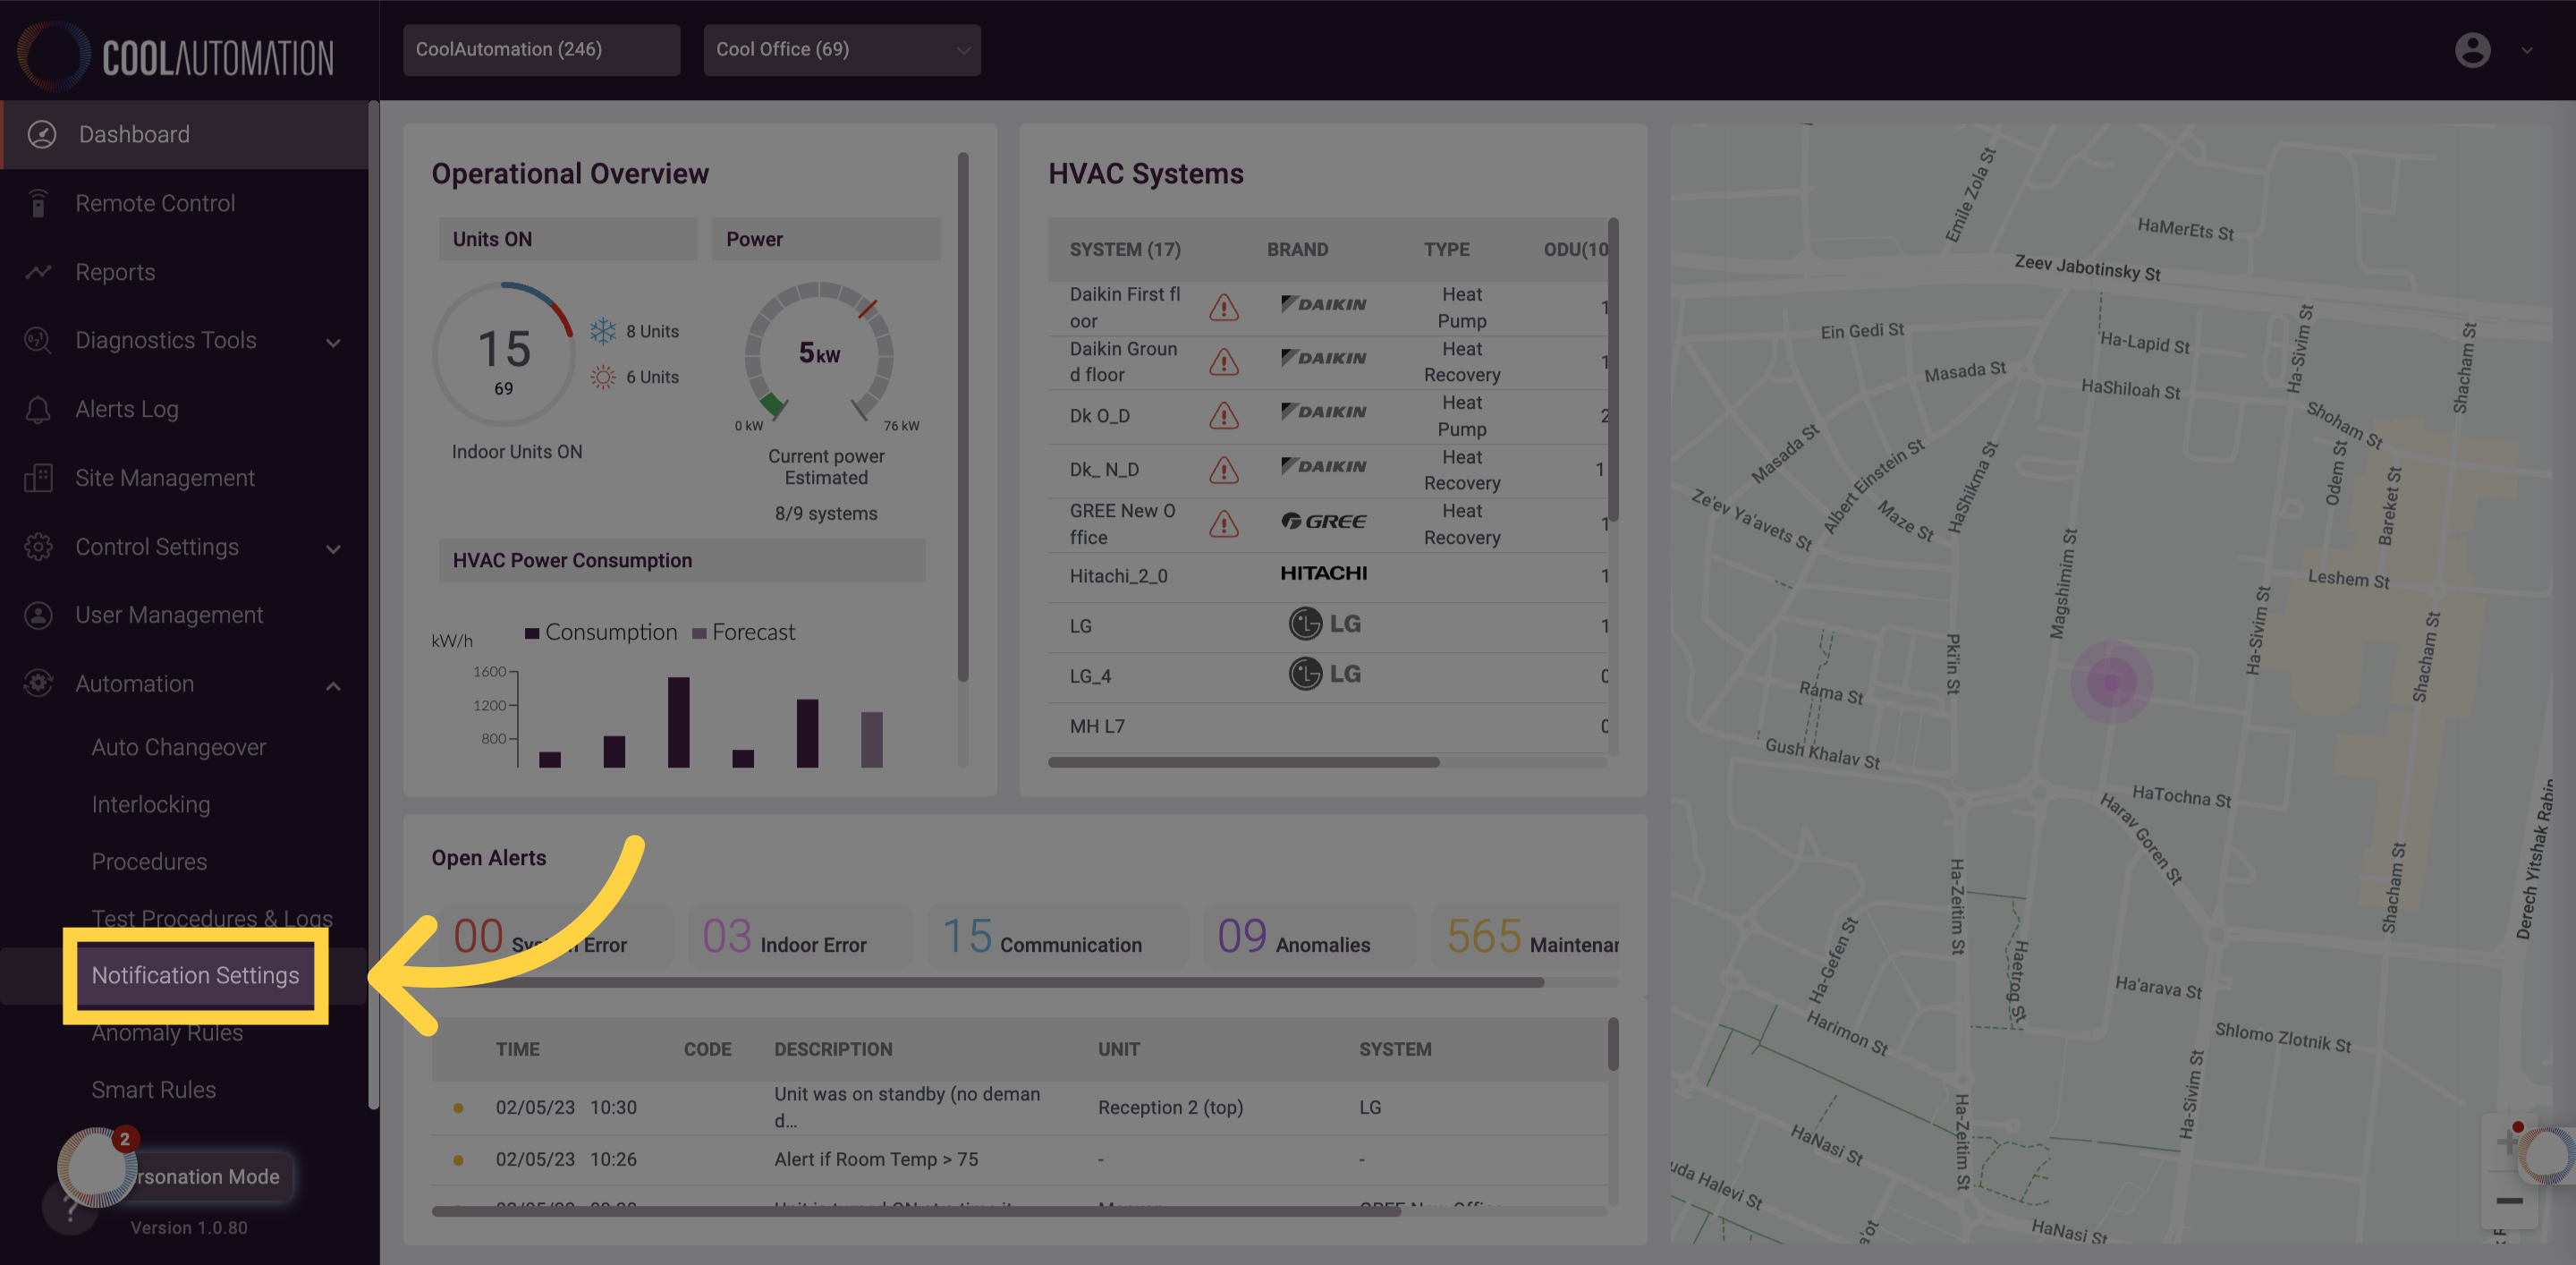Click the GREE brand logo
The image size is (2576, 1265).
[x=1323, y=521]
